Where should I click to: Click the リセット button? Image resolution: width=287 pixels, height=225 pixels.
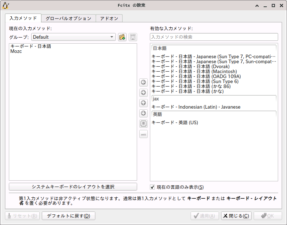22,216
